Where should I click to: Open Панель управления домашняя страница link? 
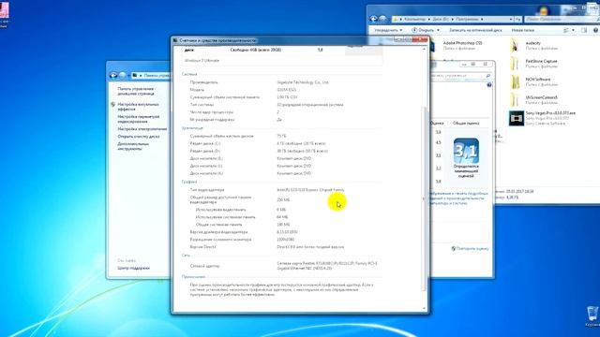pos(136,91)
